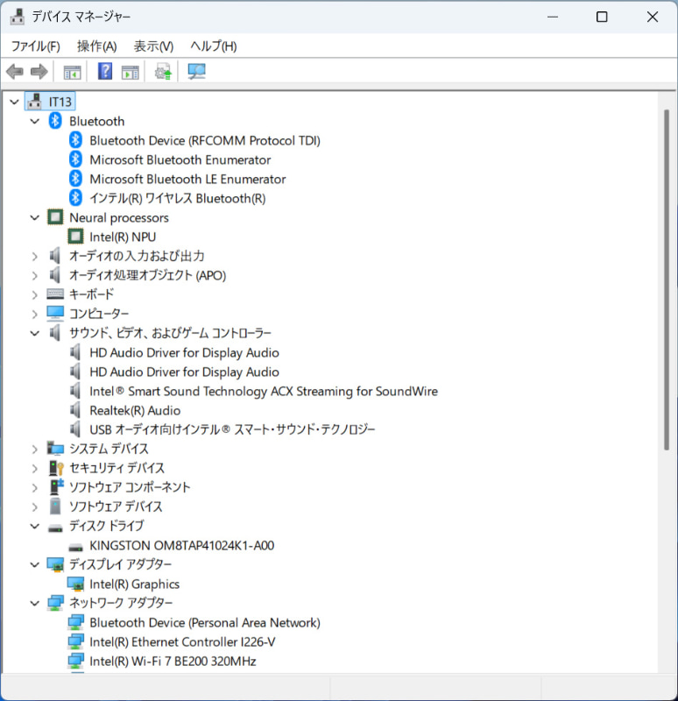Toggle the action pane toolbar icon
This screenshot has height=701, width=678.
pos(131,72)
